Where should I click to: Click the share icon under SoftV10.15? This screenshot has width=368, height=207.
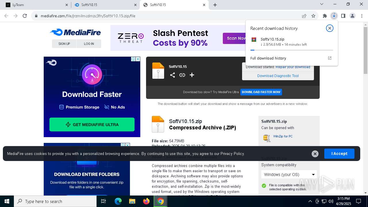click(x=172, y=75)
